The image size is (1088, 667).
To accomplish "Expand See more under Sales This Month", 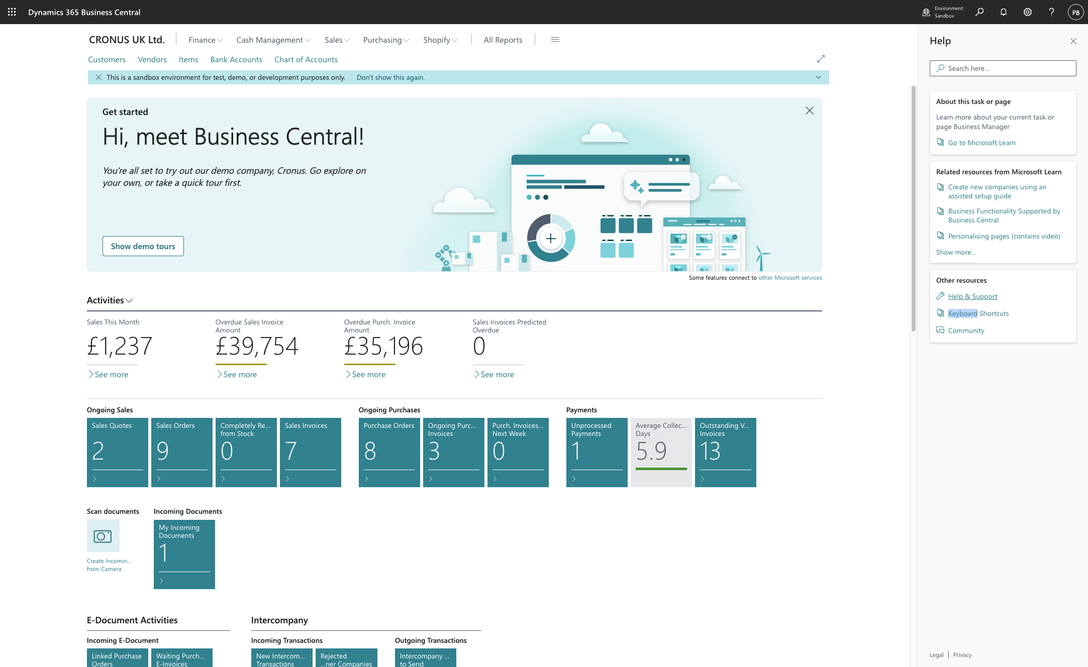I will click(108, 374).
